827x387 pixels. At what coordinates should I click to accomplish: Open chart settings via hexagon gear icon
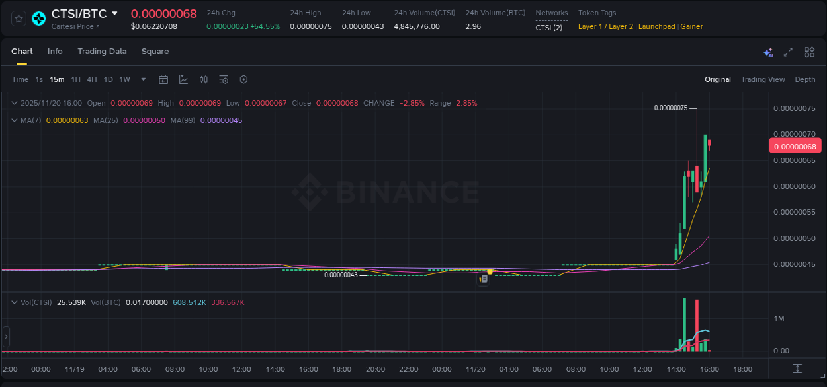[x=243, y=79]
